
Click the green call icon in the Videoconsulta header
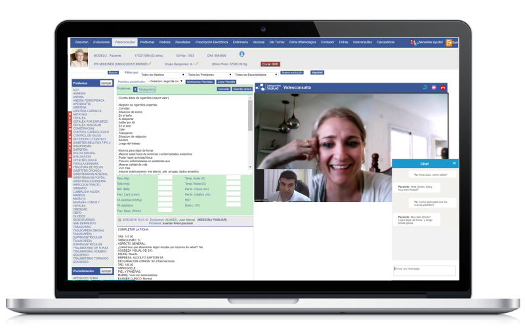[425, 88]
